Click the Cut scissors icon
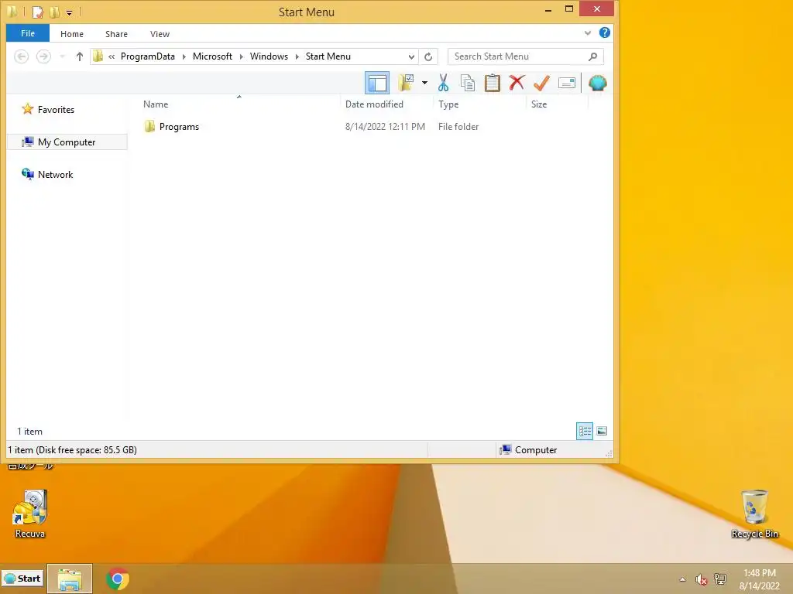 tap(444, 83)
